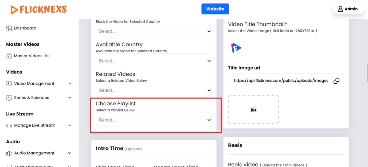The image size is (368, 167).
Task: Click the blue Website button
Action: coord(215,9)
